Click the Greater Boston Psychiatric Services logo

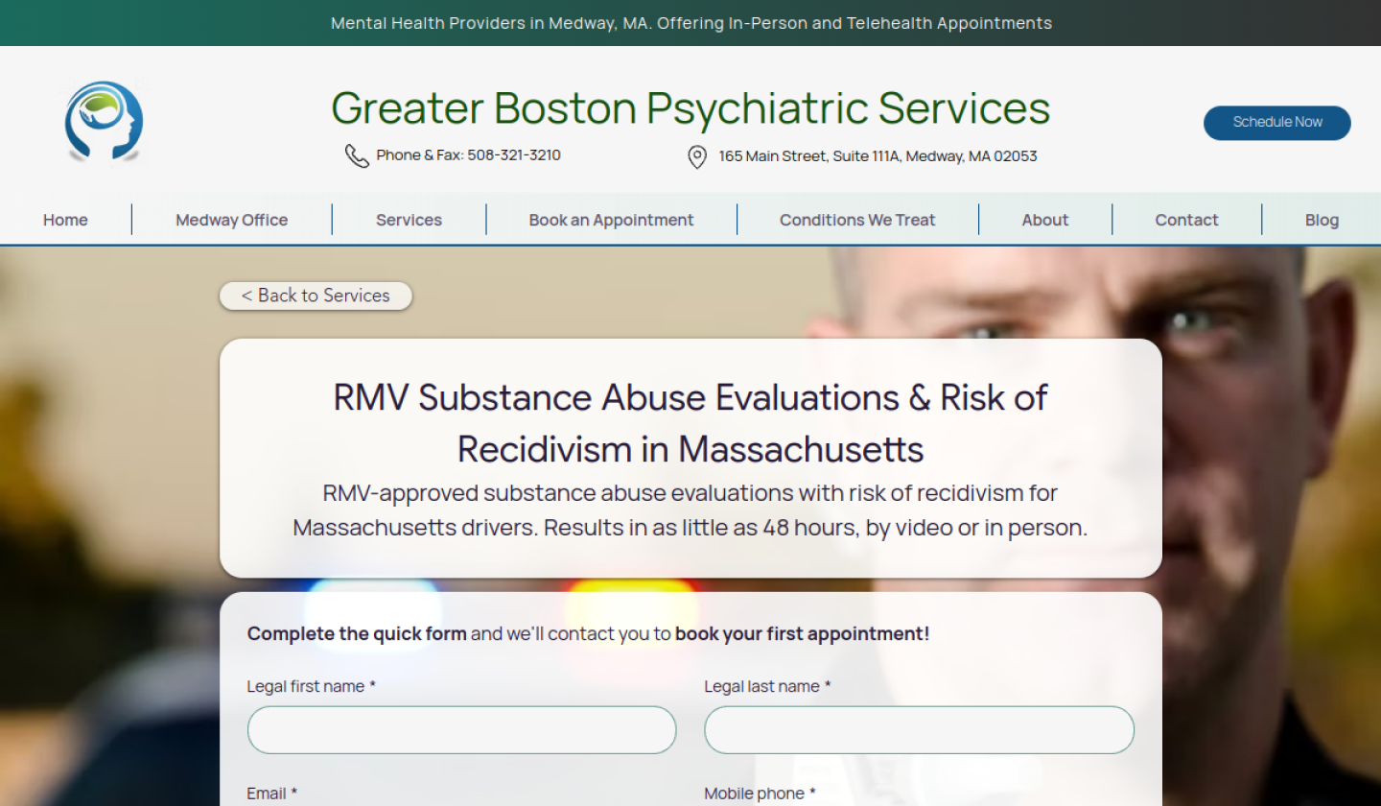point(104,121)
